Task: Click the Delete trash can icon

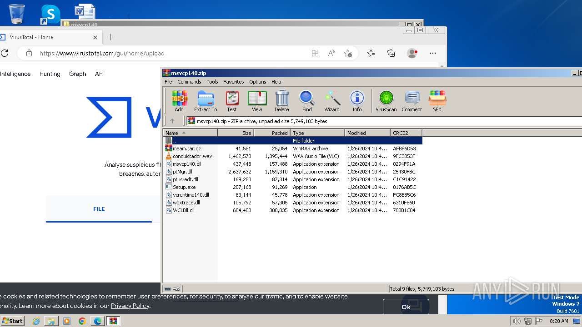Action: [282, 101]
